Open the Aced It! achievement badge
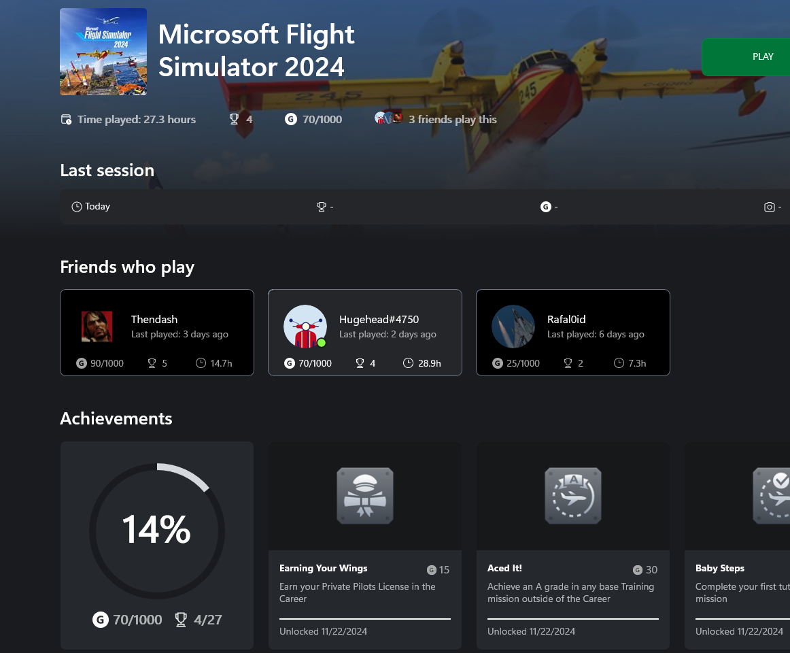 [573, 496]
